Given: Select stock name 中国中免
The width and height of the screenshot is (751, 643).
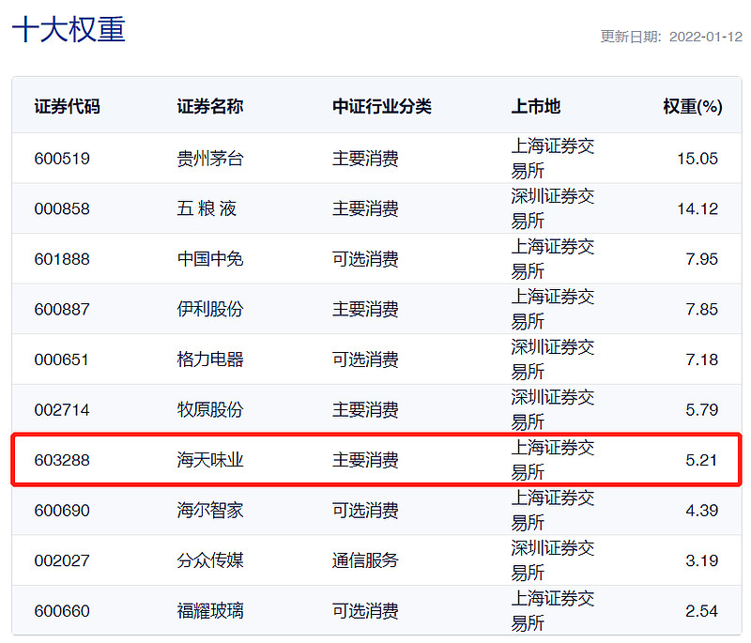Looking at the screenshot, I should coord(210,259).
